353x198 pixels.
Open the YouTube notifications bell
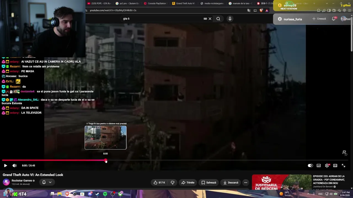coord(334,19)
